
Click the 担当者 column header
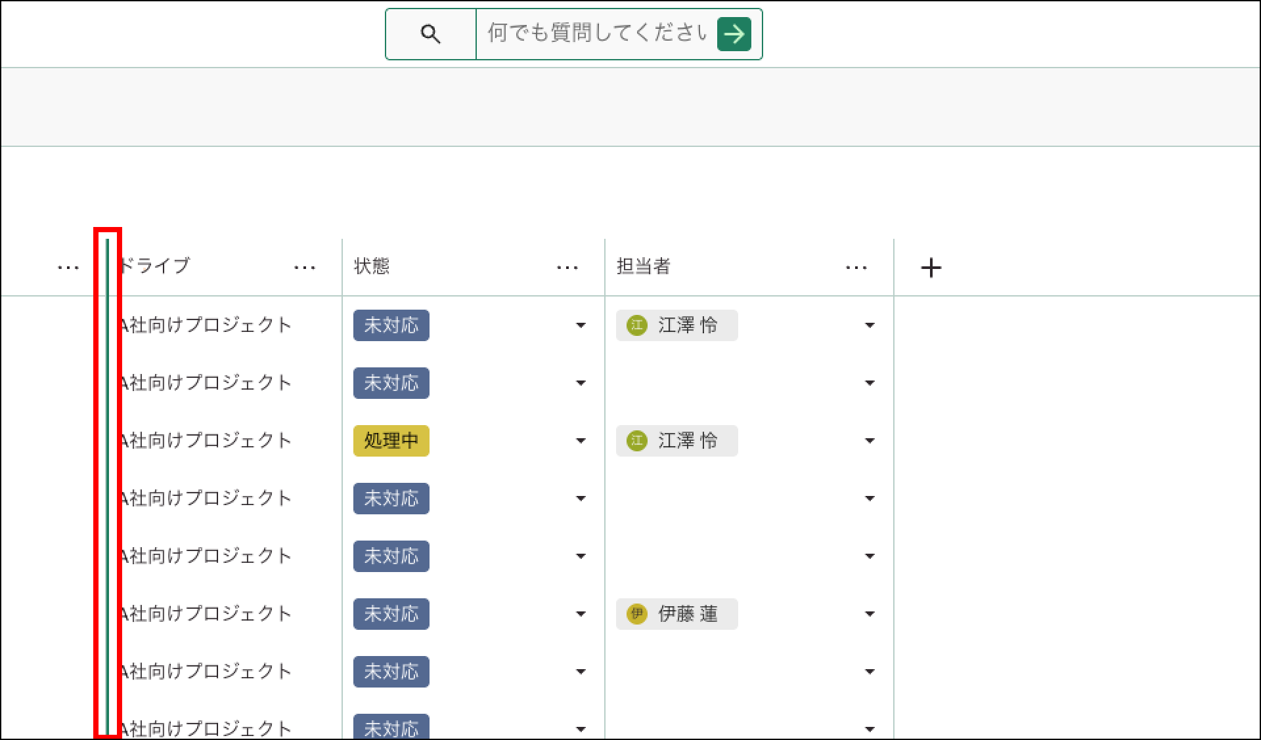click(644, 266)
